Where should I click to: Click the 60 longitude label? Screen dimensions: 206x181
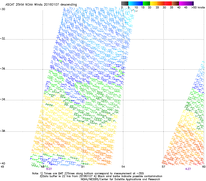click(x=204, y=167)
